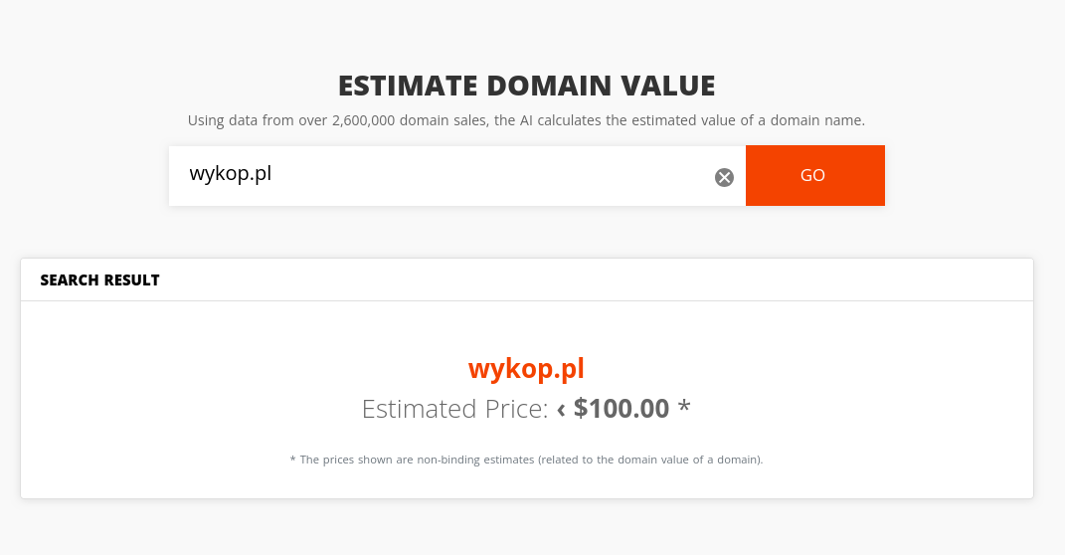Viewport: 1065px width, 555px height.
Task: Click the SEARCH RESULT panel header
Action: (99, 280)
